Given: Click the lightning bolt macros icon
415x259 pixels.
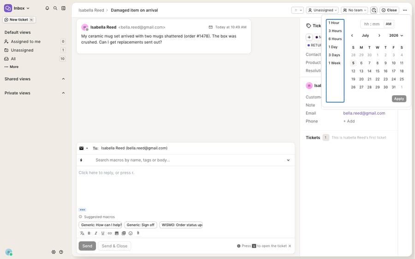Looking at the screenshot, I should pyautogui.click(x=81, y=160).
